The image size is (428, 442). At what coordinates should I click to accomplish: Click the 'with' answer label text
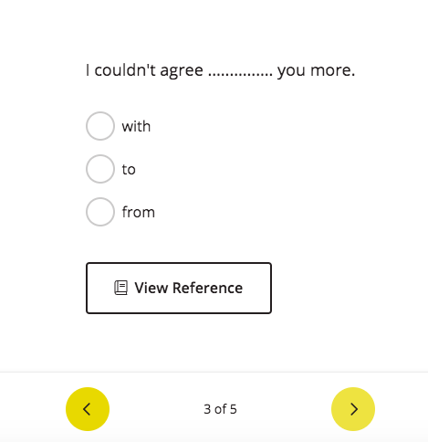(x=136, y=126)
